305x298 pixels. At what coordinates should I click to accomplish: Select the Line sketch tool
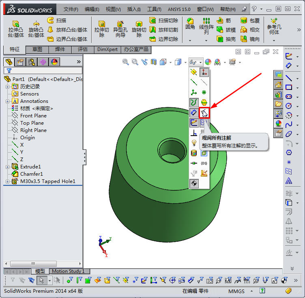pos(289,78)
